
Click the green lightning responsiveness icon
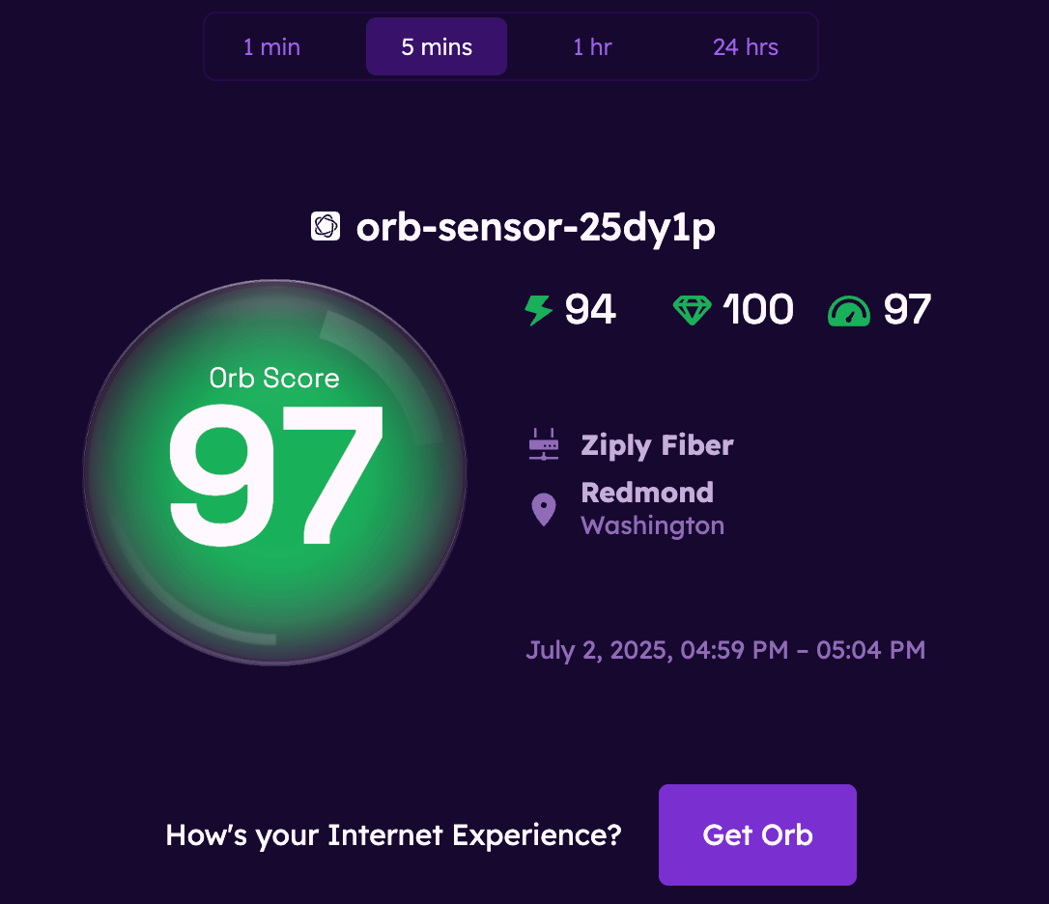538,310
